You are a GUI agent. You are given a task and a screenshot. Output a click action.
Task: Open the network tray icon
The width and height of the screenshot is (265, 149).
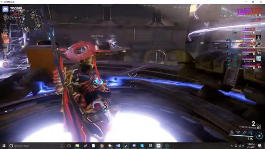click(x=240, y=146)
